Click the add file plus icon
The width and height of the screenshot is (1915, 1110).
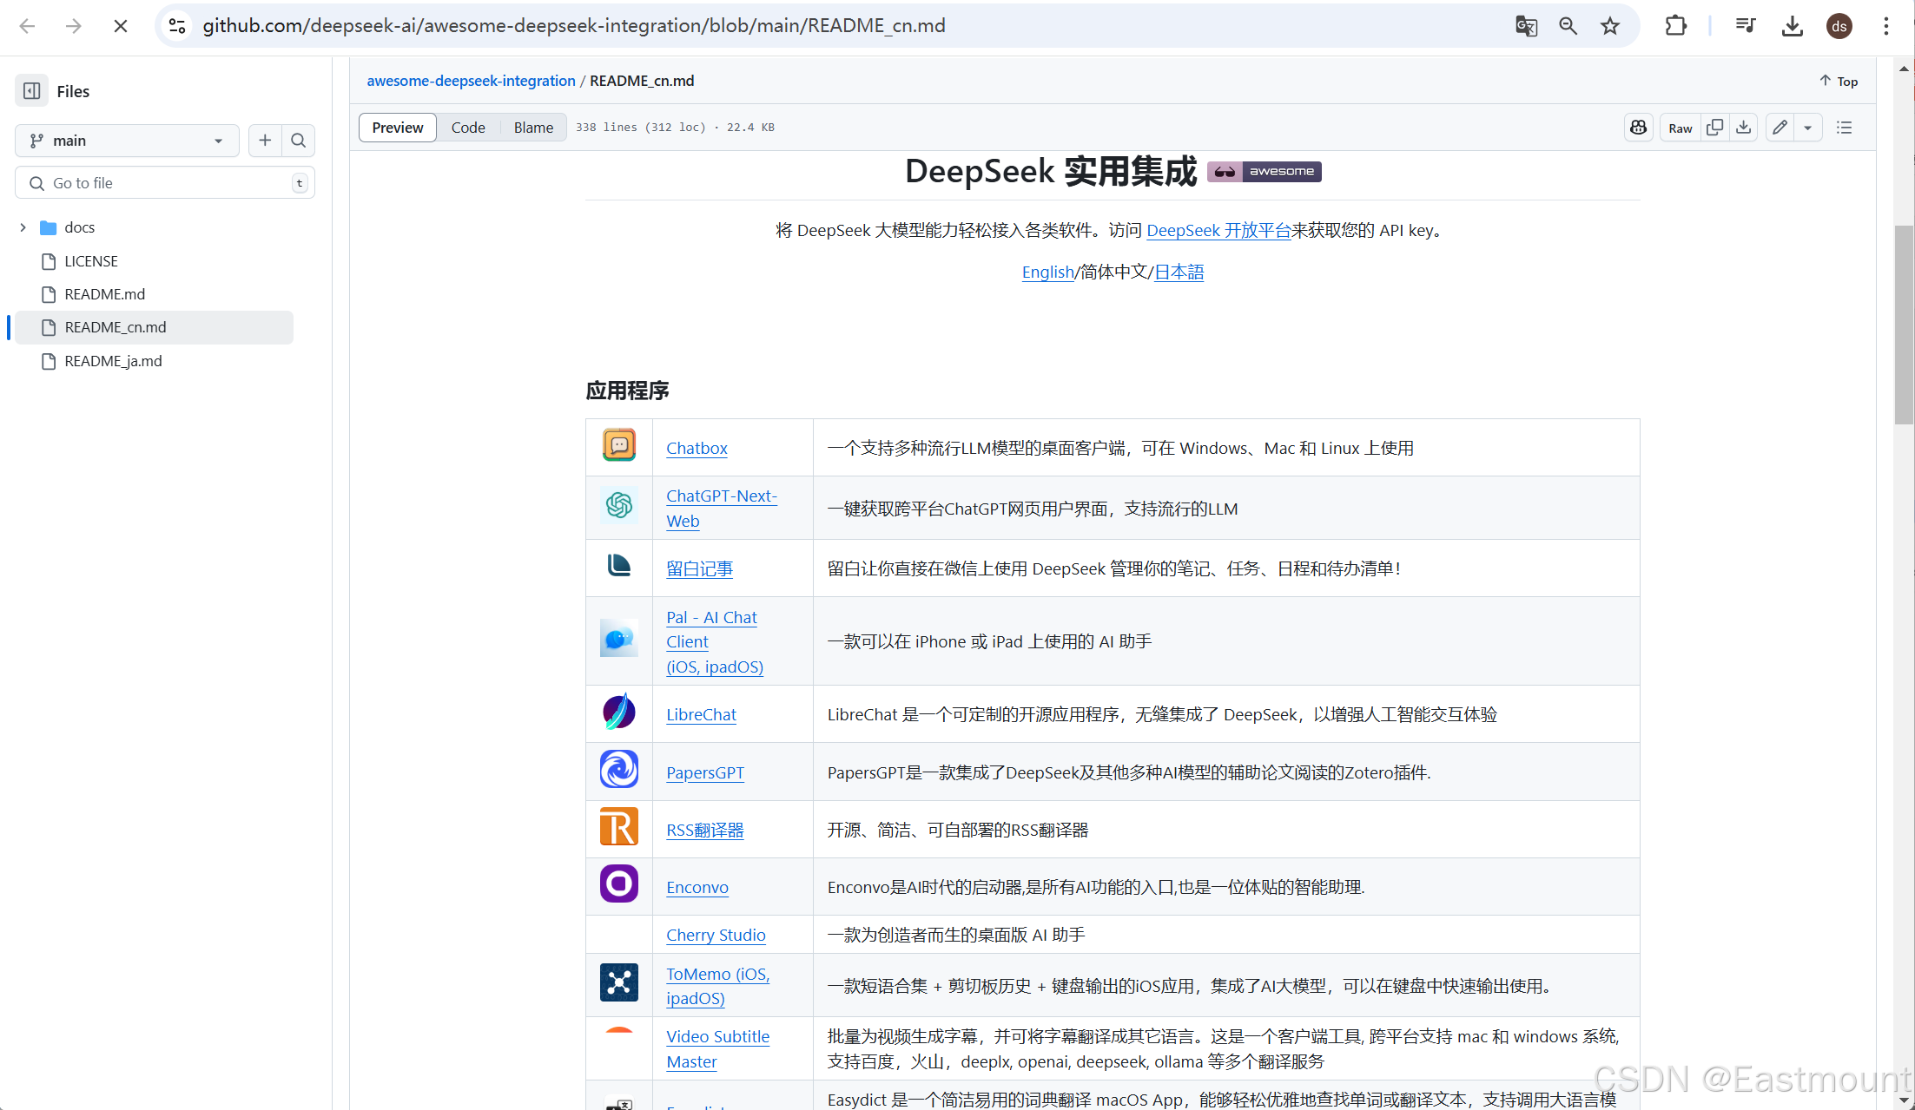coord(265,141)
